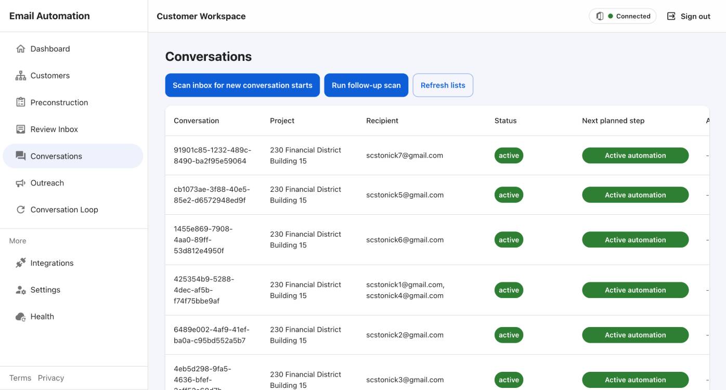Click the Conversation Loop refresh icon
Viewport: 726px width, 390px height.
[21, 210]
